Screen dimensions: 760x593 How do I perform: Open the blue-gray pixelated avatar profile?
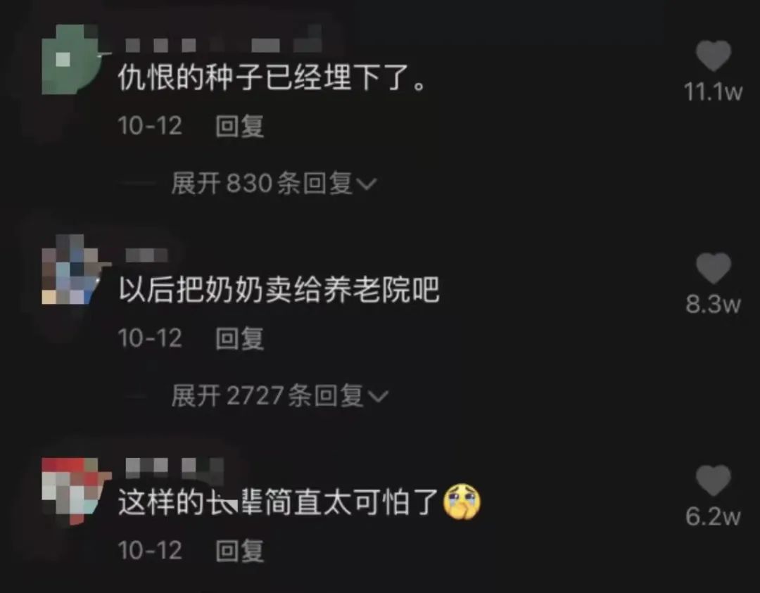[72, 269]
